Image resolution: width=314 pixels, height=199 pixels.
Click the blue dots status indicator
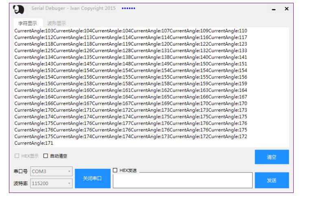click(129, 9)
